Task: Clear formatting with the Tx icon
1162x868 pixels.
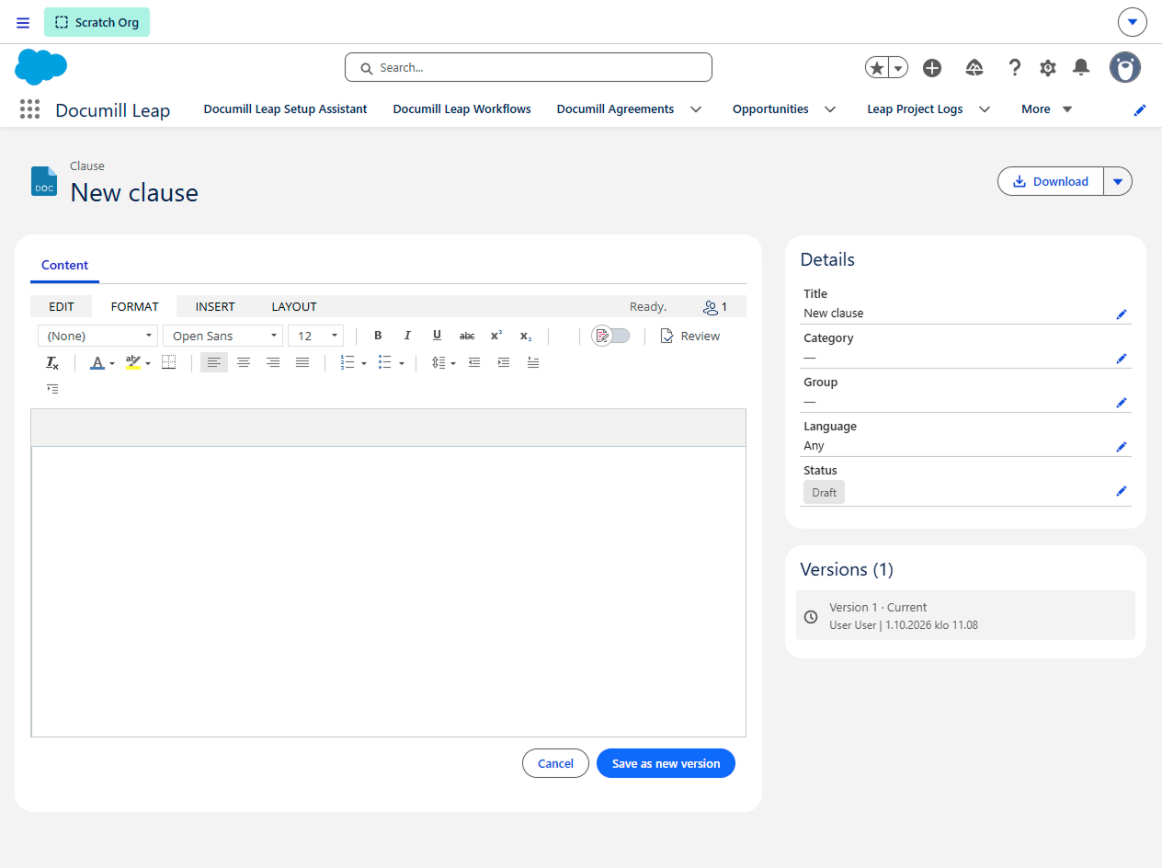Action: pos(52,362)
